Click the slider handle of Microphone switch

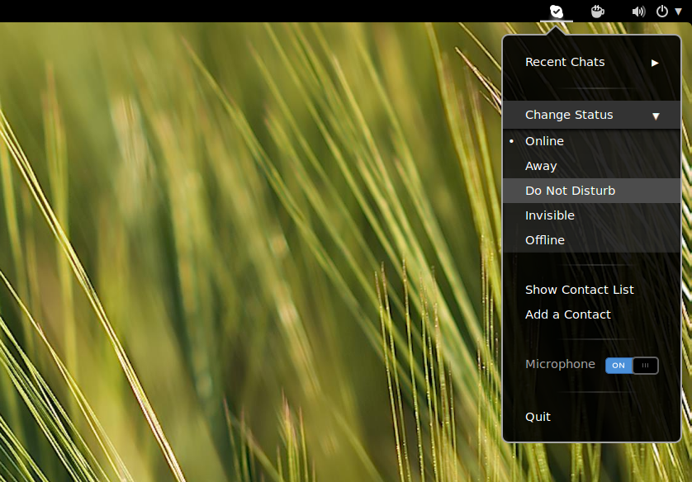pos(646,366)
